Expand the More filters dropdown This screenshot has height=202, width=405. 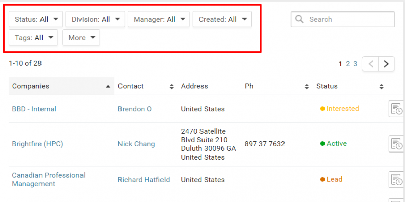pos(81,37)
